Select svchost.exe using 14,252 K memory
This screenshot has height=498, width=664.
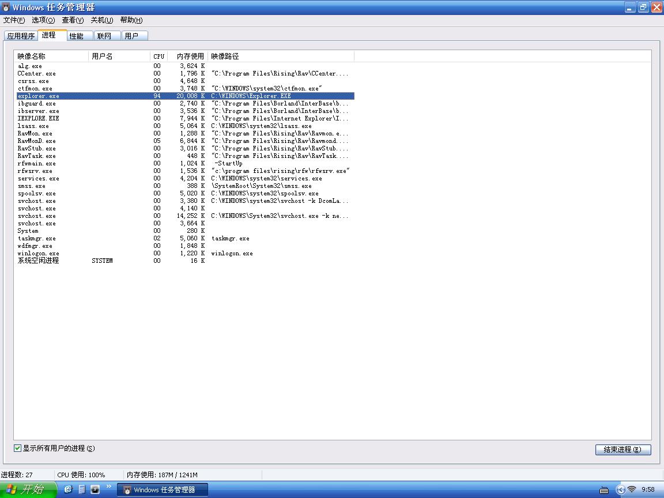pos(186,216)
